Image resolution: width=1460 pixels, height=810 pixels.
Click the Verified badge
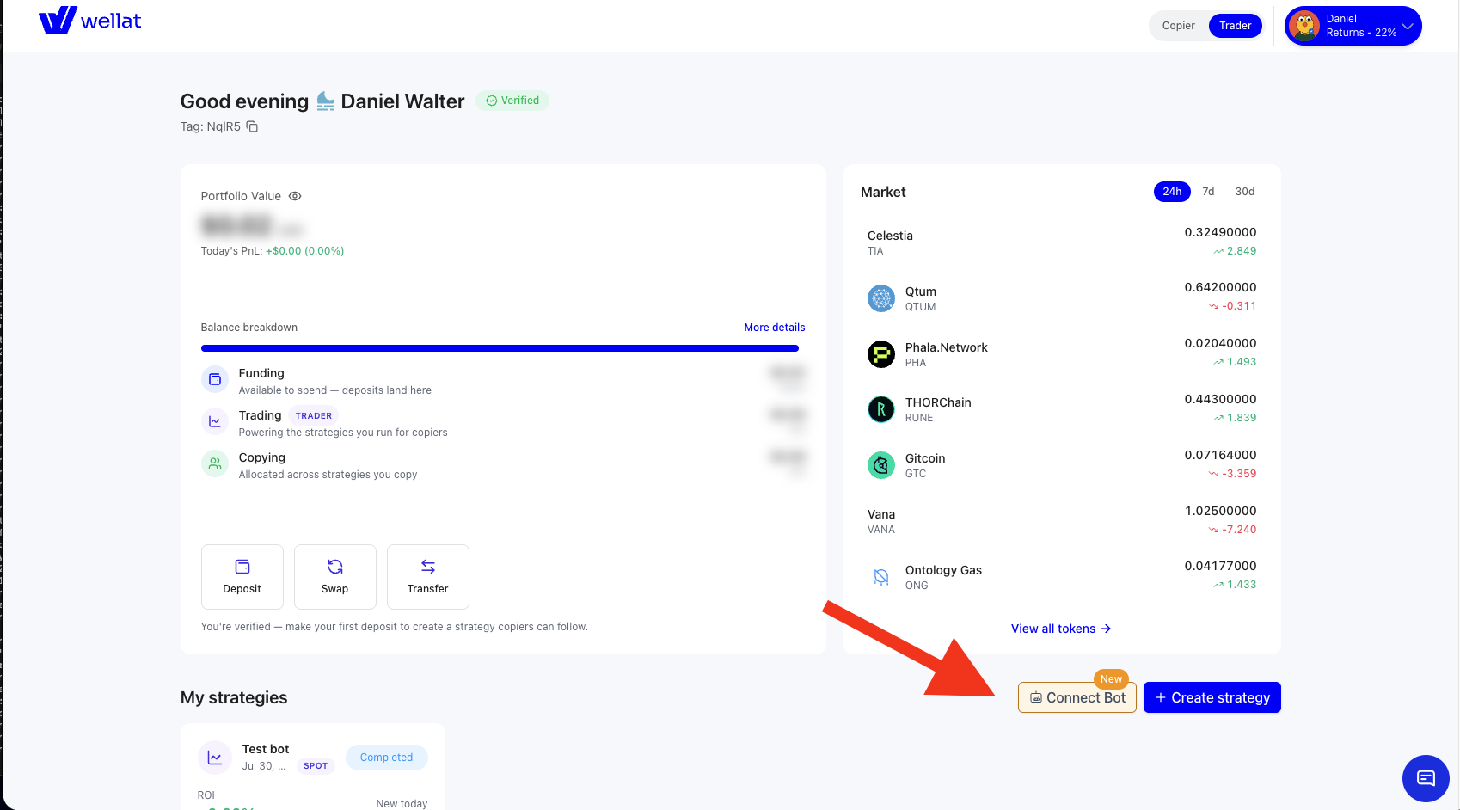[x=512, y=101]
